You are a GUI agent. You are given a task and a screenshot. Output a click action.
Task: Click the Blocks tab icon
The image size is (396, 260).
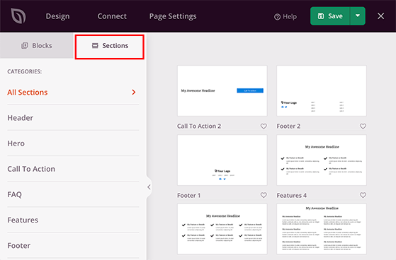25,46
